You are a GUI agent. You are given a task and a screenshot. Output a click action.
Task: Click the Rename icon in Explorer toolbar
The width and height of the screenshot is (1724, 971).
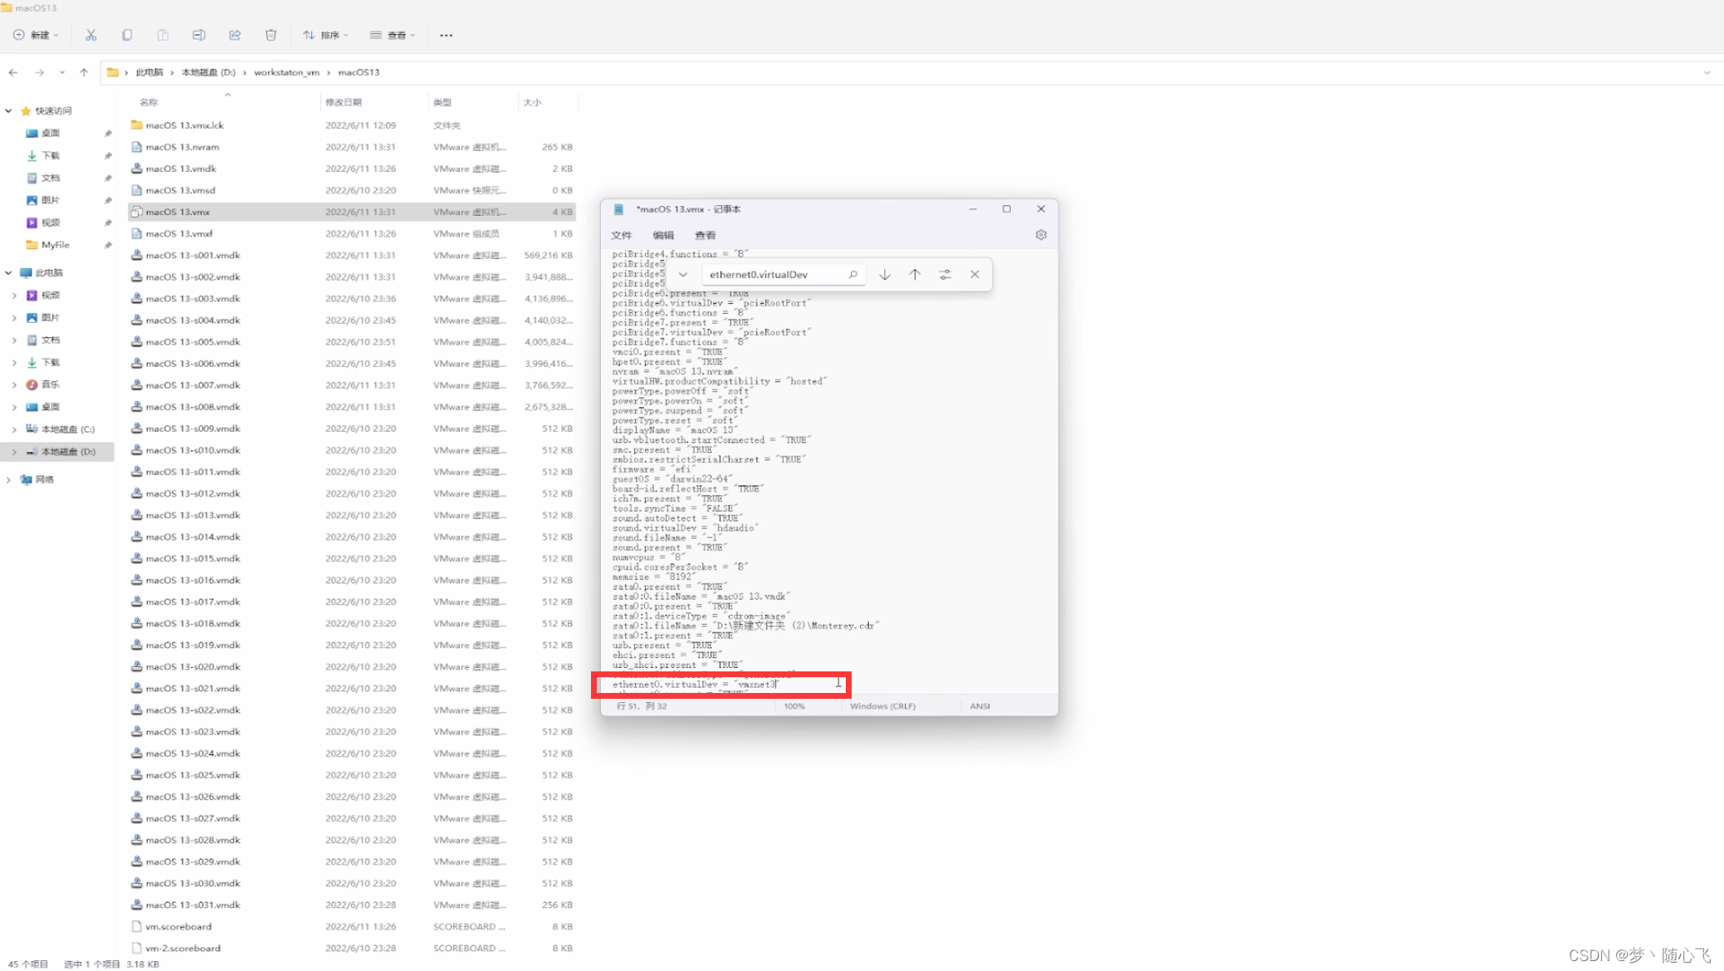coord(198,35)
